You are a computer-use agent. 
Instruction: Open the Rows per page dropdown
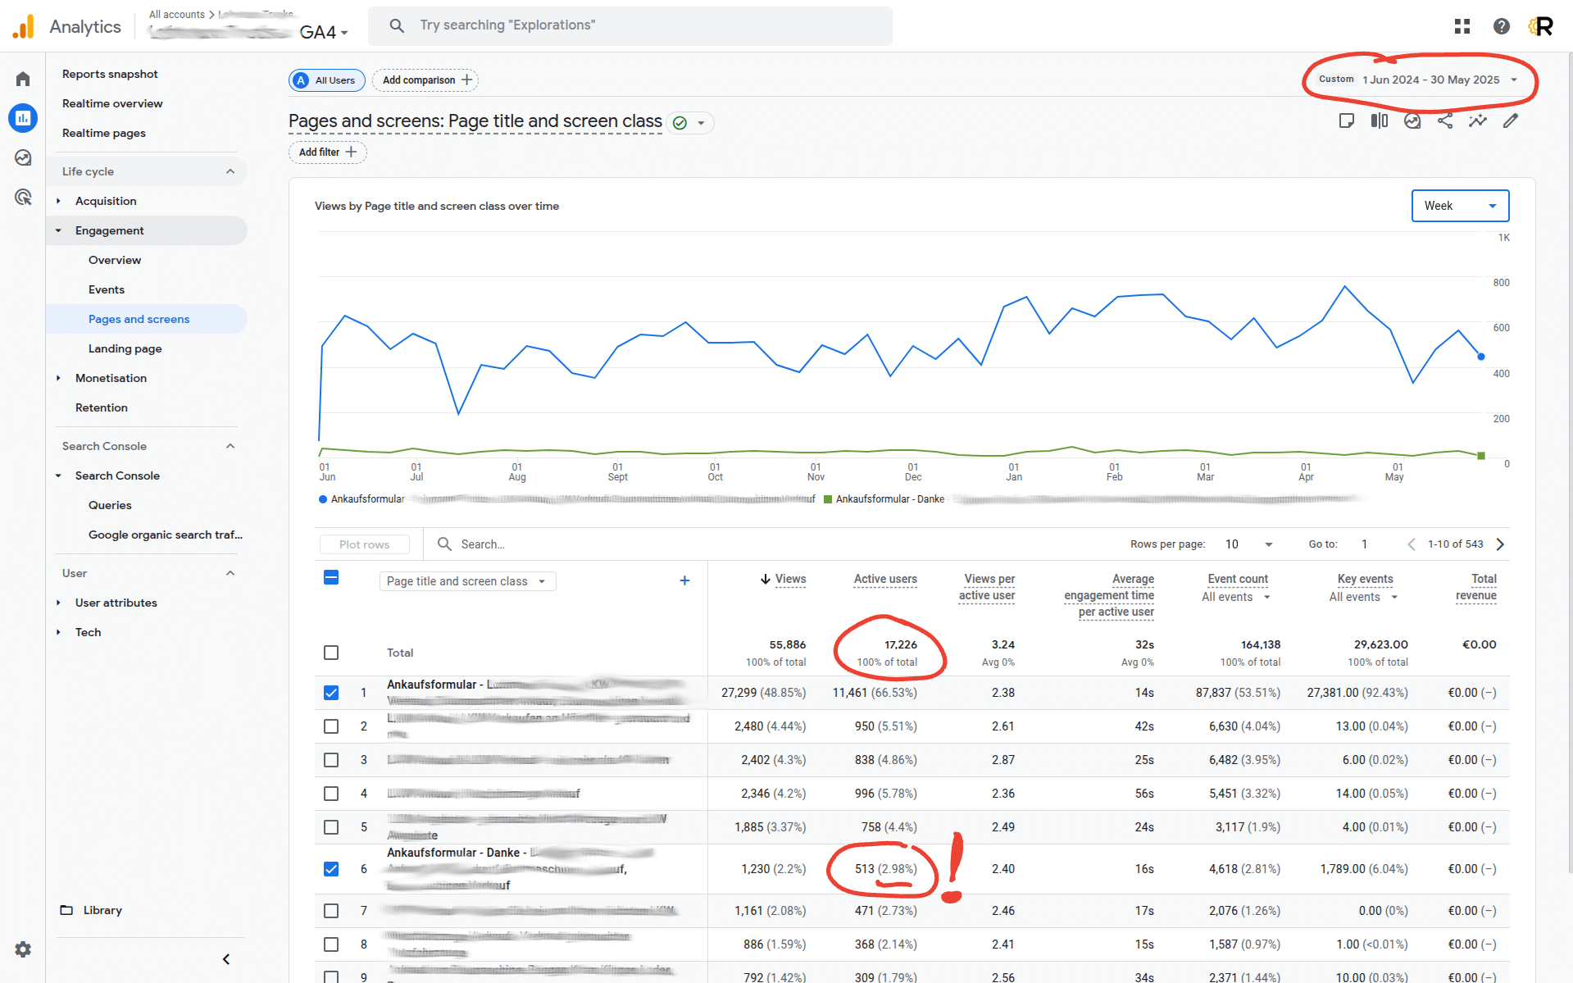pyautogui.click(x=1248, y=544)
